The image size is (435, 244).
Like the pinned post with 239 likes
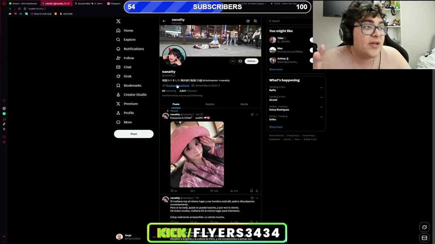(x=212, y=191)
